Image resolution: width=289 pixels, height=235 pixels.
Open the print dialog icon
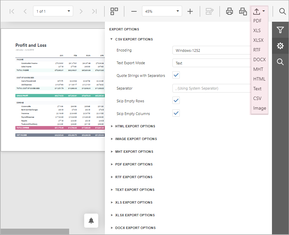pos(230,11)
